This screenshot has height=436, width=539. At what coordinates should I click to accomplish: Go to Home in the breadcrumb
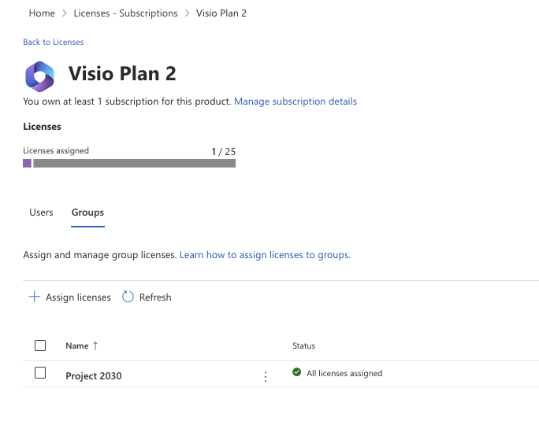(42, 13)
